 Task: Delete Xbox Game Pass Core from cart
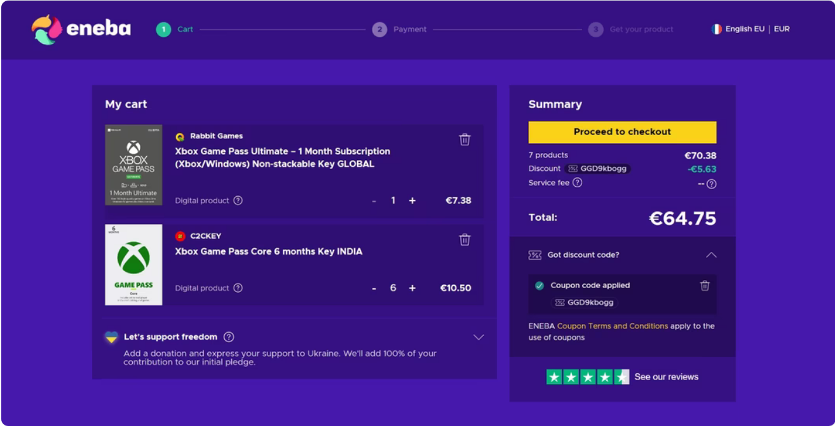pyautogui.click(x=465, y=239)
